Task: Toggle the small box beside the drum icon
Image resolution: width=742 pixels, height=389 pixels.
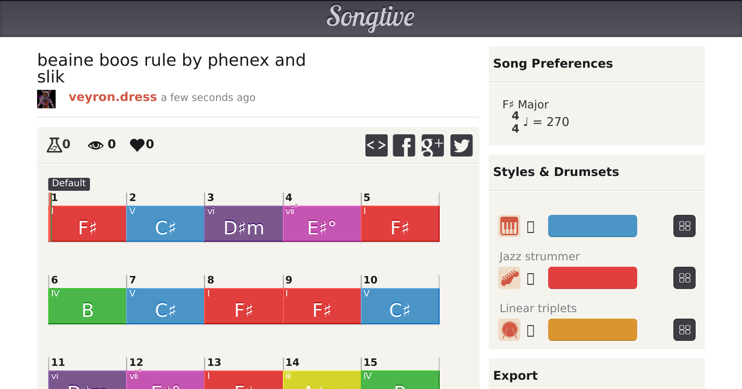Action: click(x=531, y=331)
